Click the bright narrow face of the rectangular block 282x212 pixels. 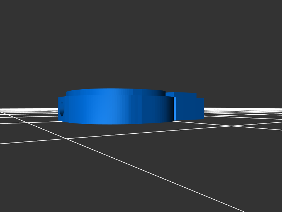(175, 109)
